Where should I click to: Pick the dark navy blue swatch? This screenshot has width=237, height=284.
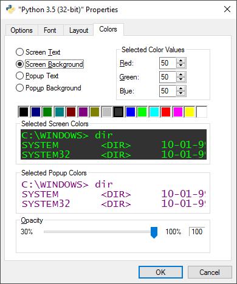pyautogui.click(x=36, y=112)
